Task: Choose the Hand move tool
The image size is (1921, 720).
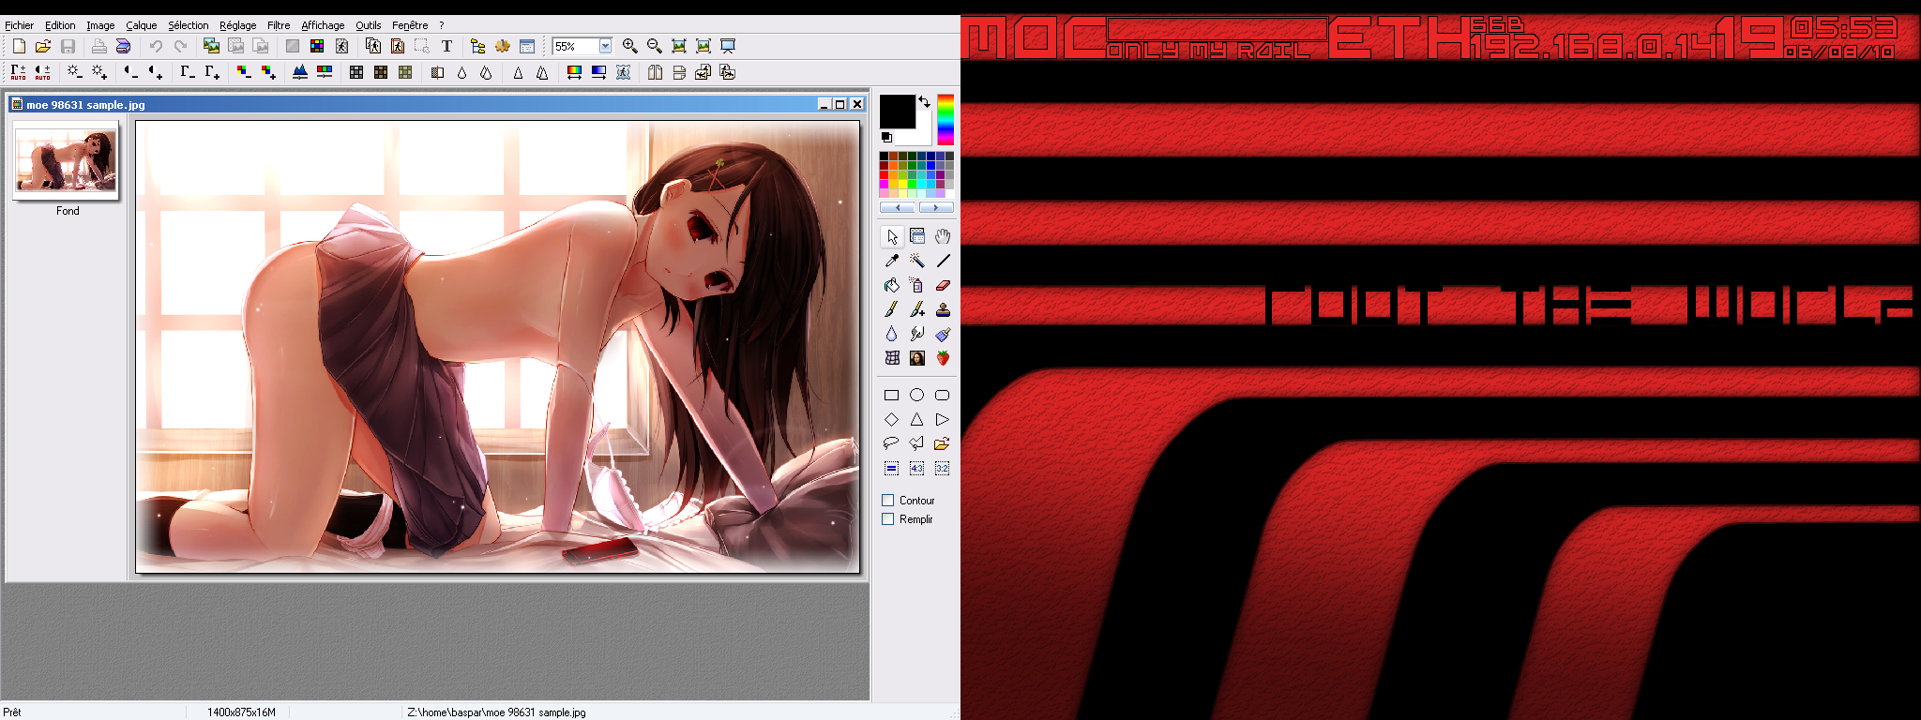Action: pos(943,236)
